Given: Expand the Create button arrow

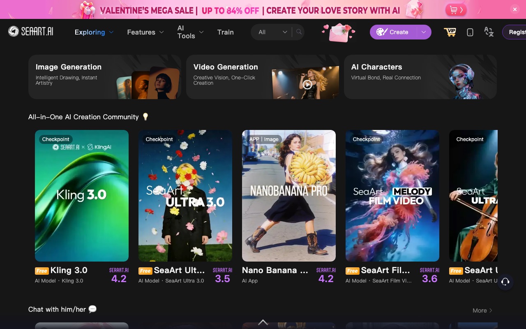Looking at the screenshot, I should (x=424, y=32).
